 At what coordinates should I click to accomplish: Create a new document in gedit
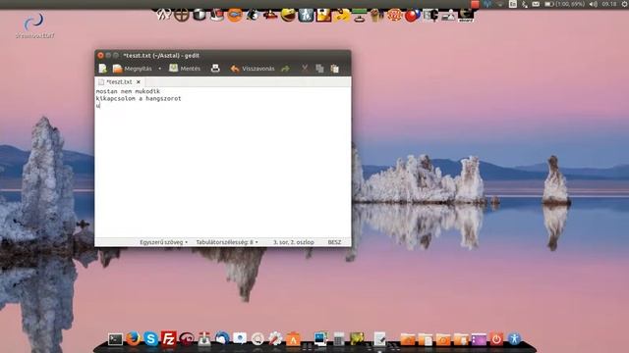[x=102, y=69]
